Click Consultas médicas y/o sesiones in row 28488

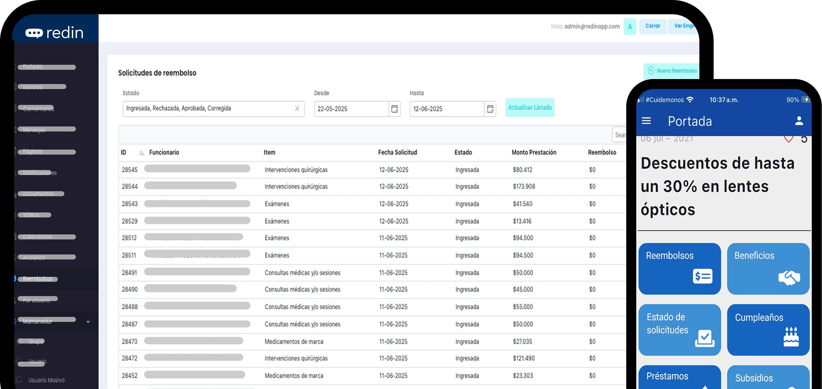pyautogui.click(x=303, y=307)
